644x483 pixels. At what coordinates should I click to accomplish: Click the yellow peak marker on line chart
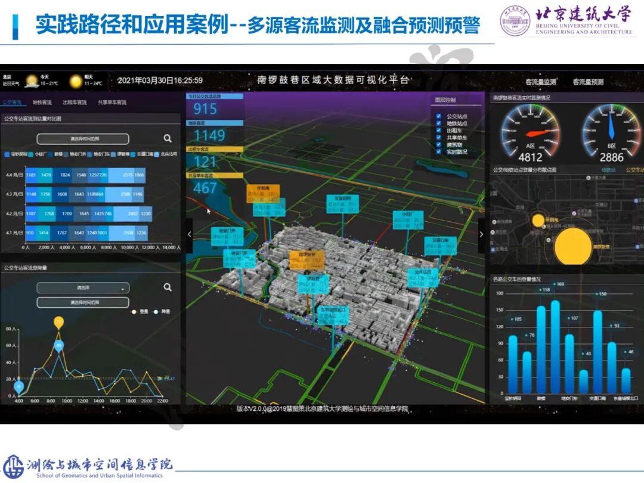pos(58,323)
